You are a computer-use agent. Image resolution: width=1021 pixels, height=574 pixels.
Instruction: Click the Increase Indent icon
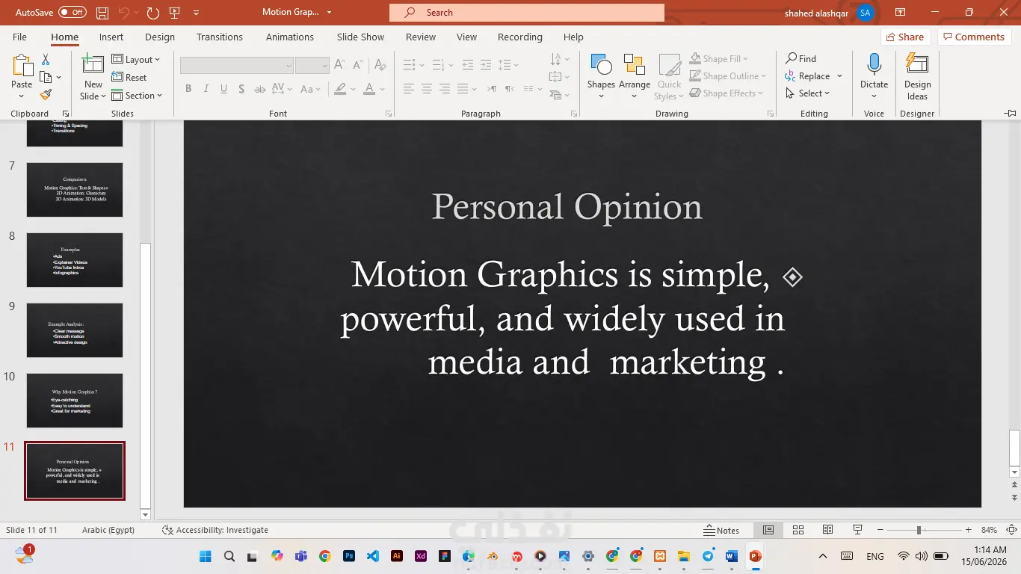(x=486, y=65)
